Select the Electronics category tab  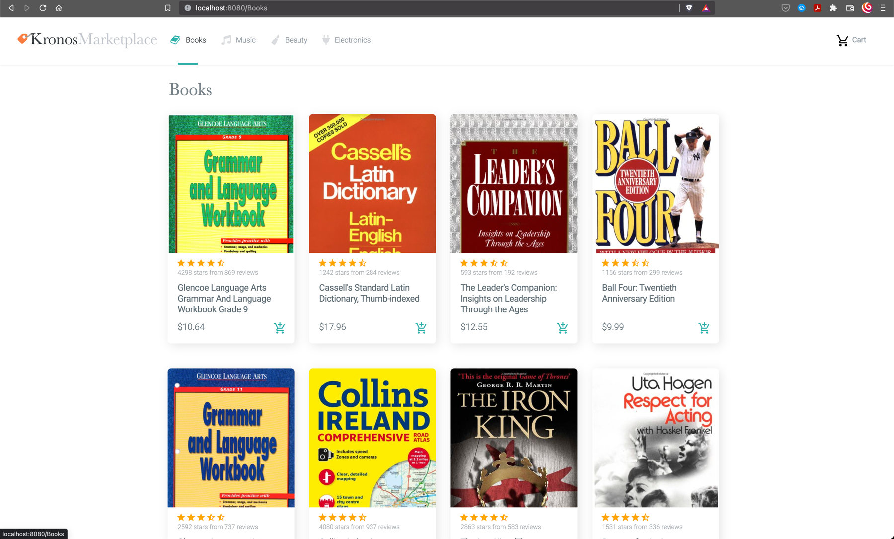(x=346, y=40)
